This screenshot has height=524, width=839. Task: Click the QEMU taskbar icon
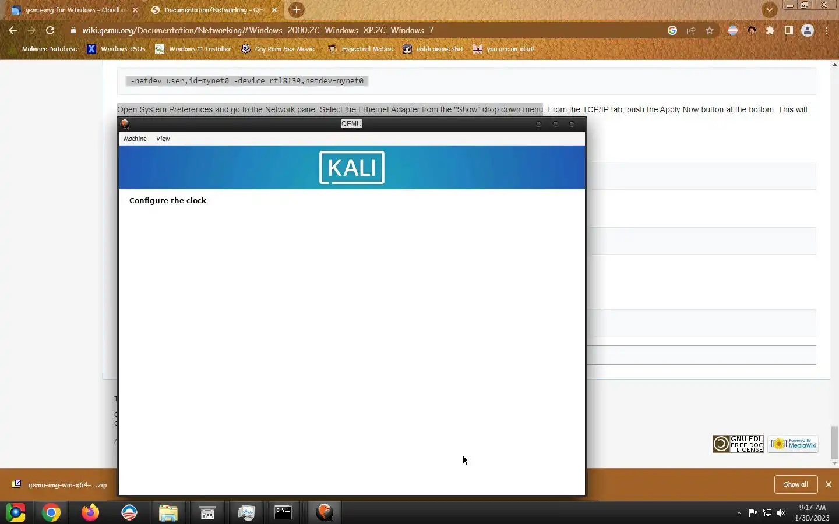click(324, 512)
